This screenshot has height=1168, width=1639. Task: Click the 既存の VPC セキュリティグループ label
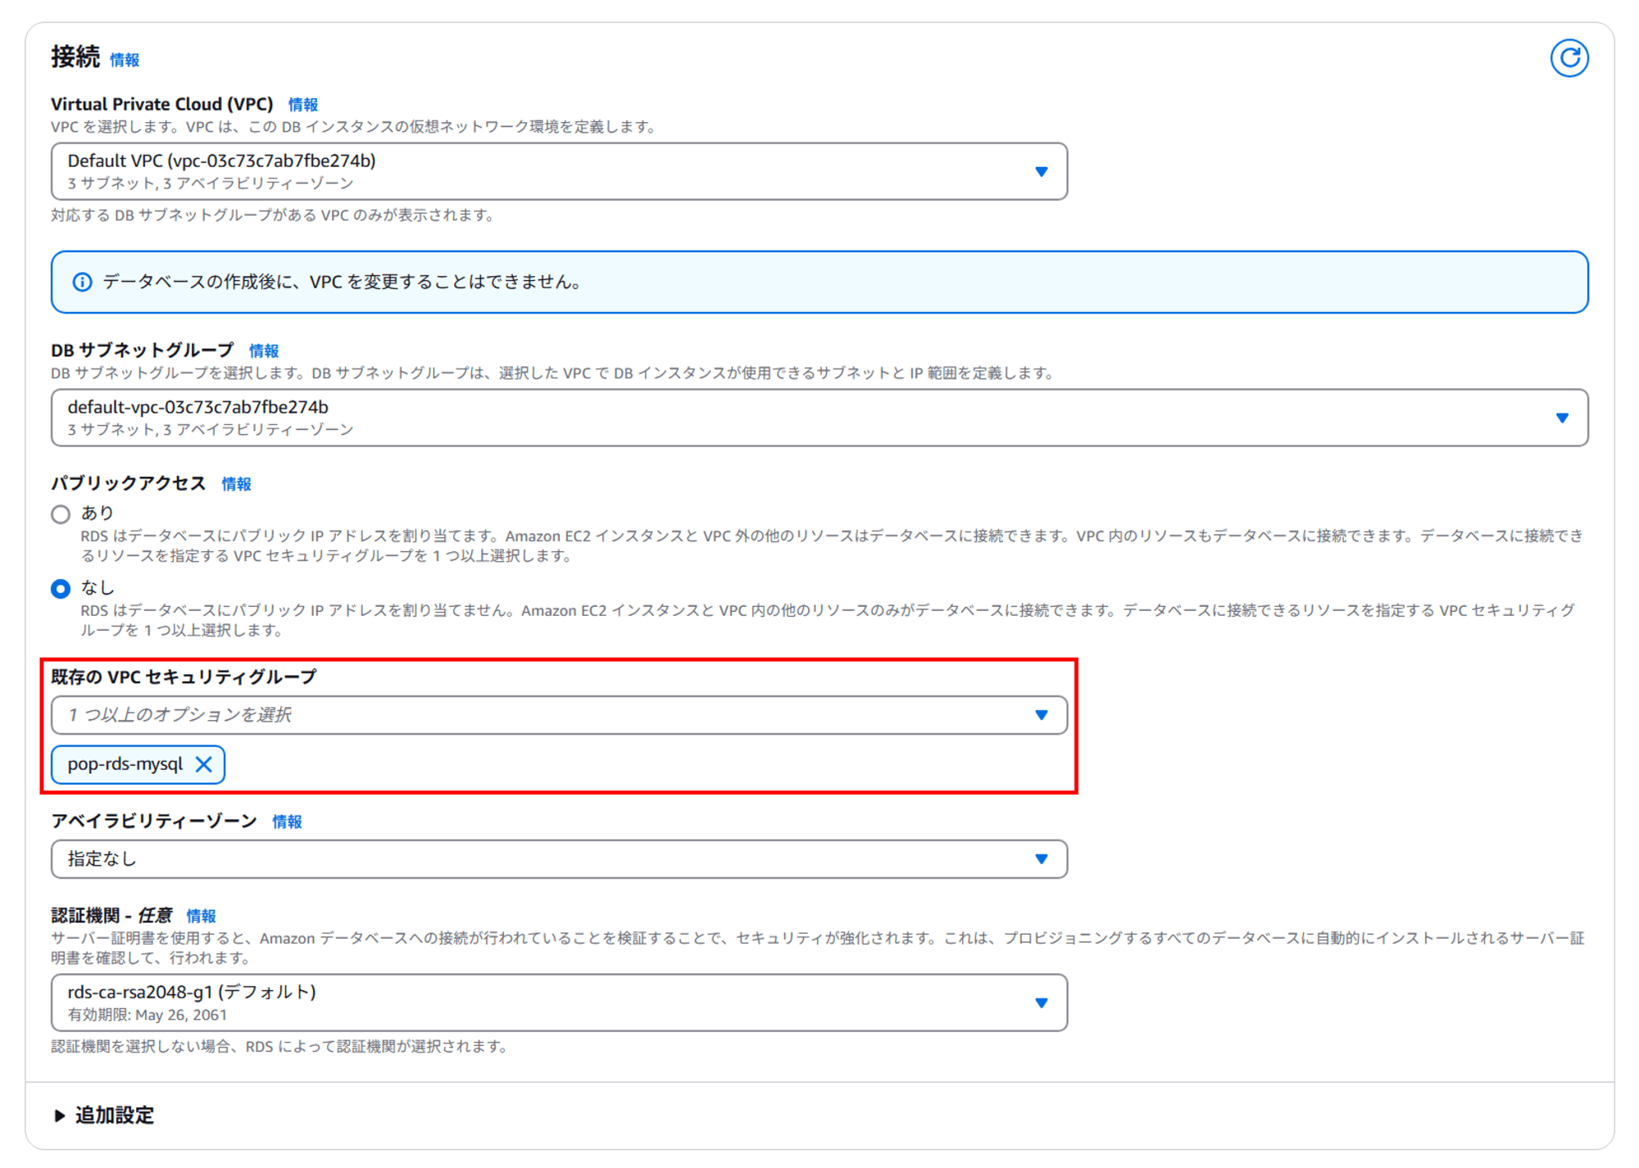point(184,677)
